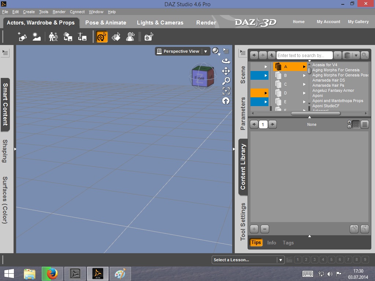The height and width of the screenshot is (281, 375).
Task: Open the Shaping side pane
Action: click(5, 151)
